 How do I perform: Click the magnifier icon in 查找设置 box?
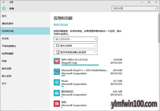(x=156, y=8)
